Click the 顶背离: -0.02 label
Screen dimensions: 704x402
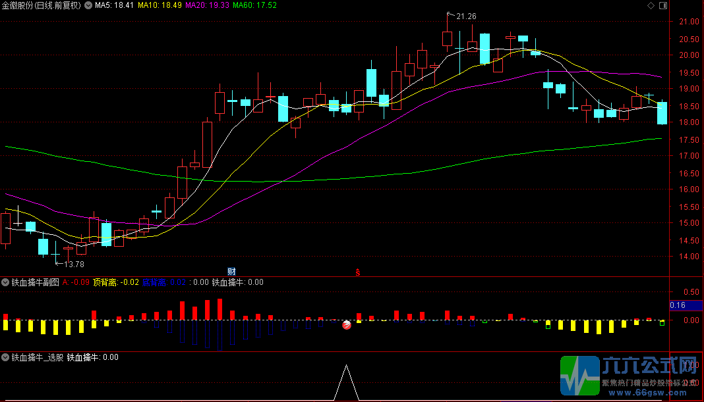tap(116, 282)
